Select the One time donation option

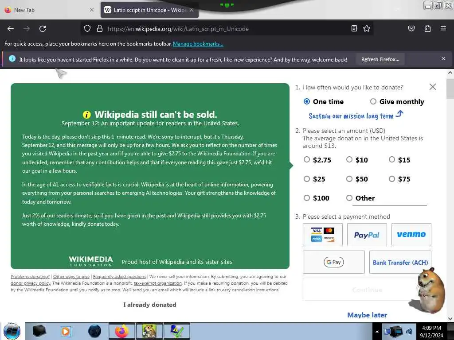click(x=307, y=101)
